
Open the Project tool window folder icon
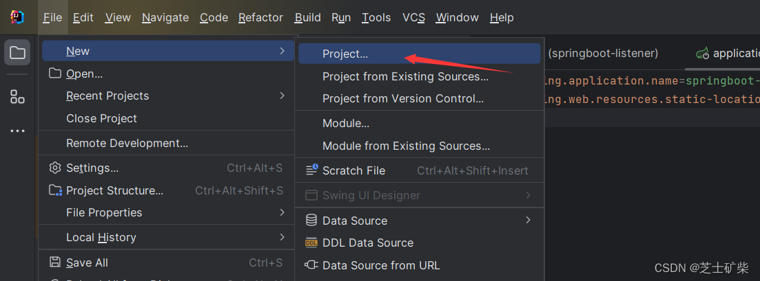pos(17,53)
